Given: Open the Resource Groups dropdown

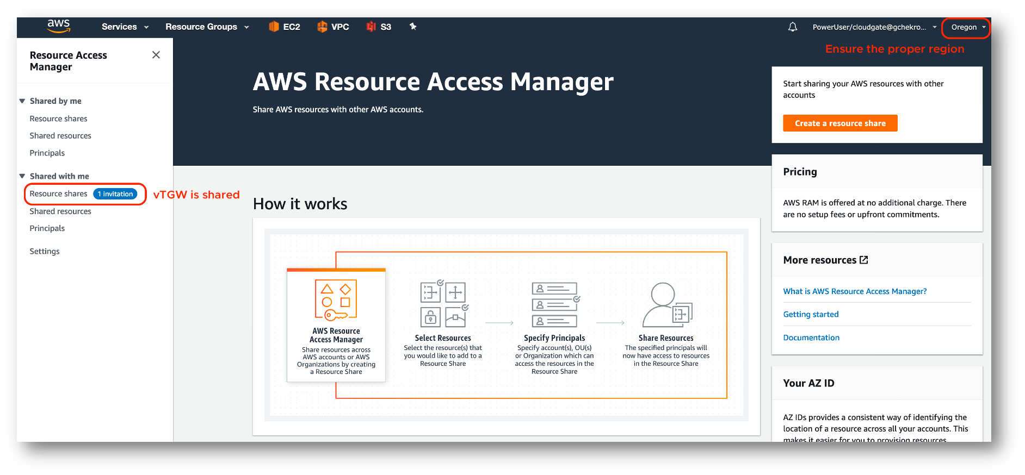Looking at the screenshot, I should [x=207, y=27].
